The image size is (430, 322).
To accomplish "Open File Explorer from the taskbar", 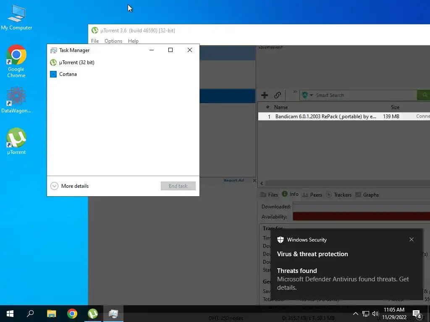I will coord(51,314).
